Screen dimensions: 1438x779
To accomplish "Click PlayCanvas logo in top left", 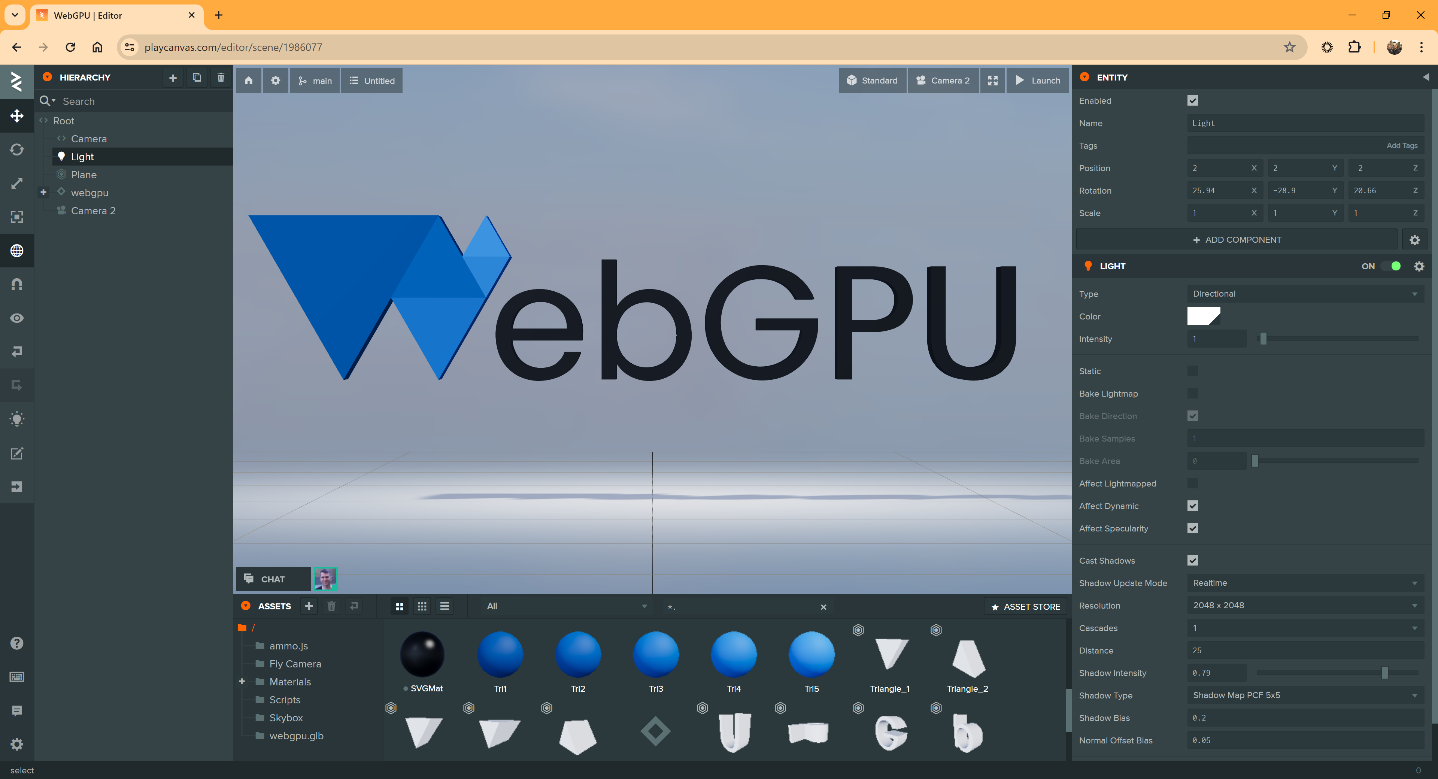I will pos(17,82).
